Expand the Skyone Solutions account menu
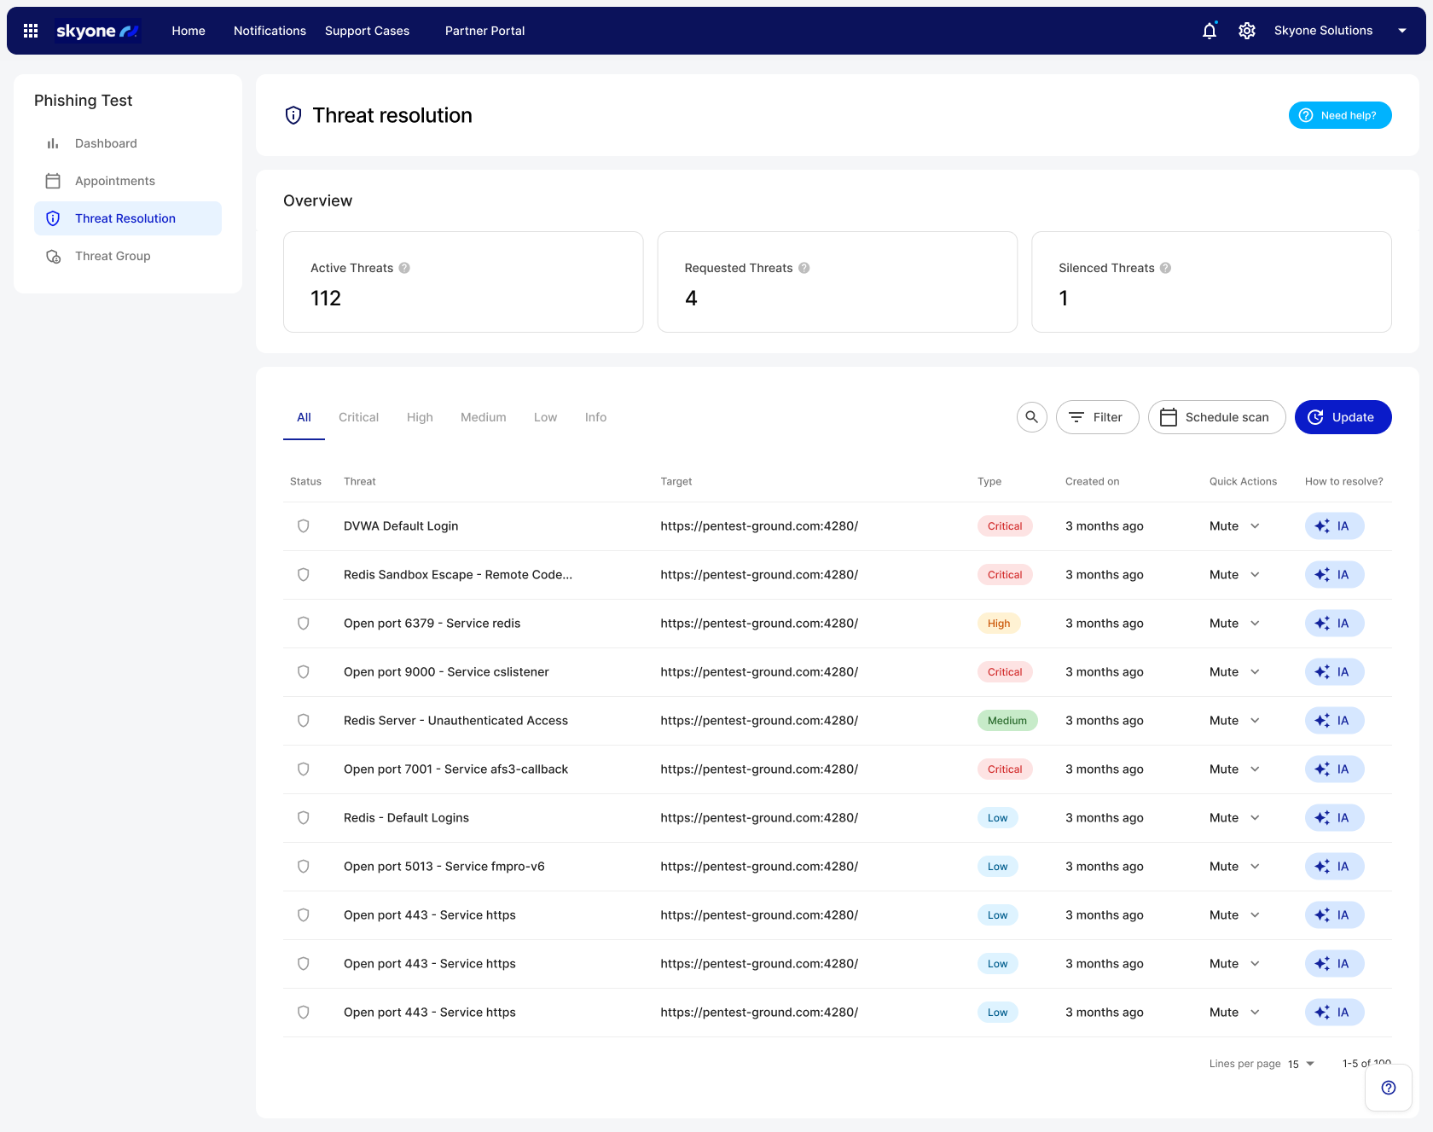Screen dimensions: 1433x1132 point(1401,31)
